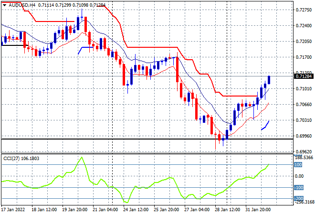
Task: Select the black horizontal support line near 0.69960
Action: coord(147,139)
